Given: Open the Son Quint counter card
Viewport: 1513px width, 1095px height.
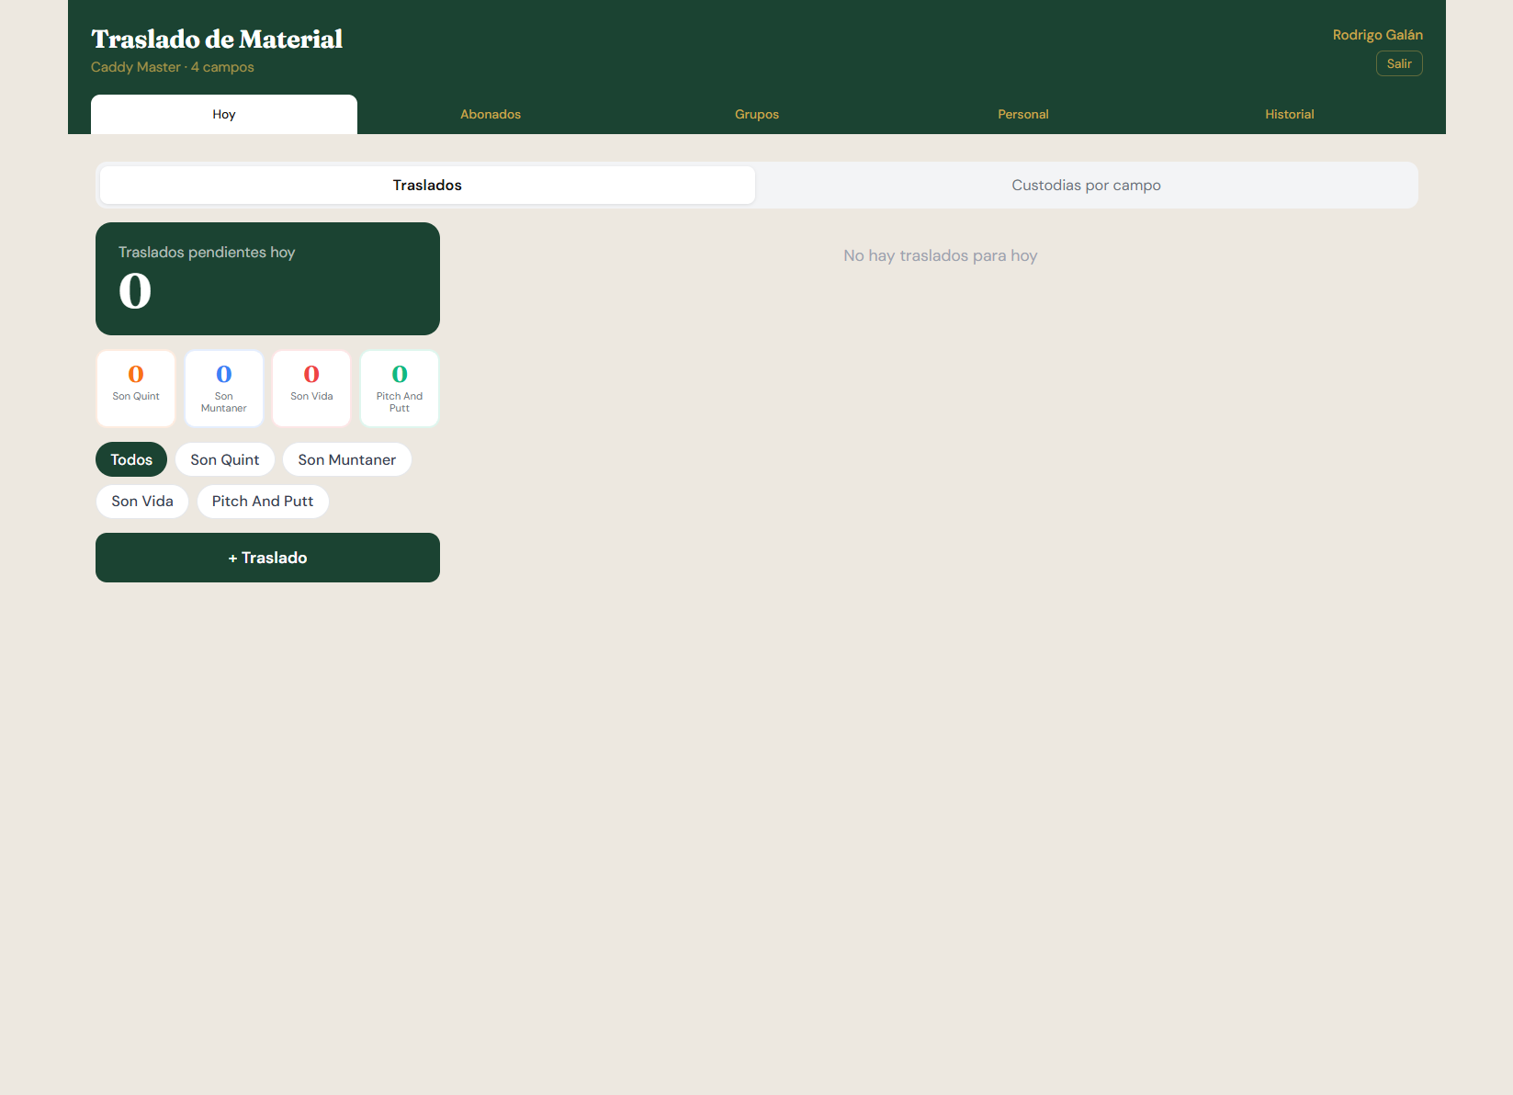Looking at the screenshot, I should tap(136, 389).
